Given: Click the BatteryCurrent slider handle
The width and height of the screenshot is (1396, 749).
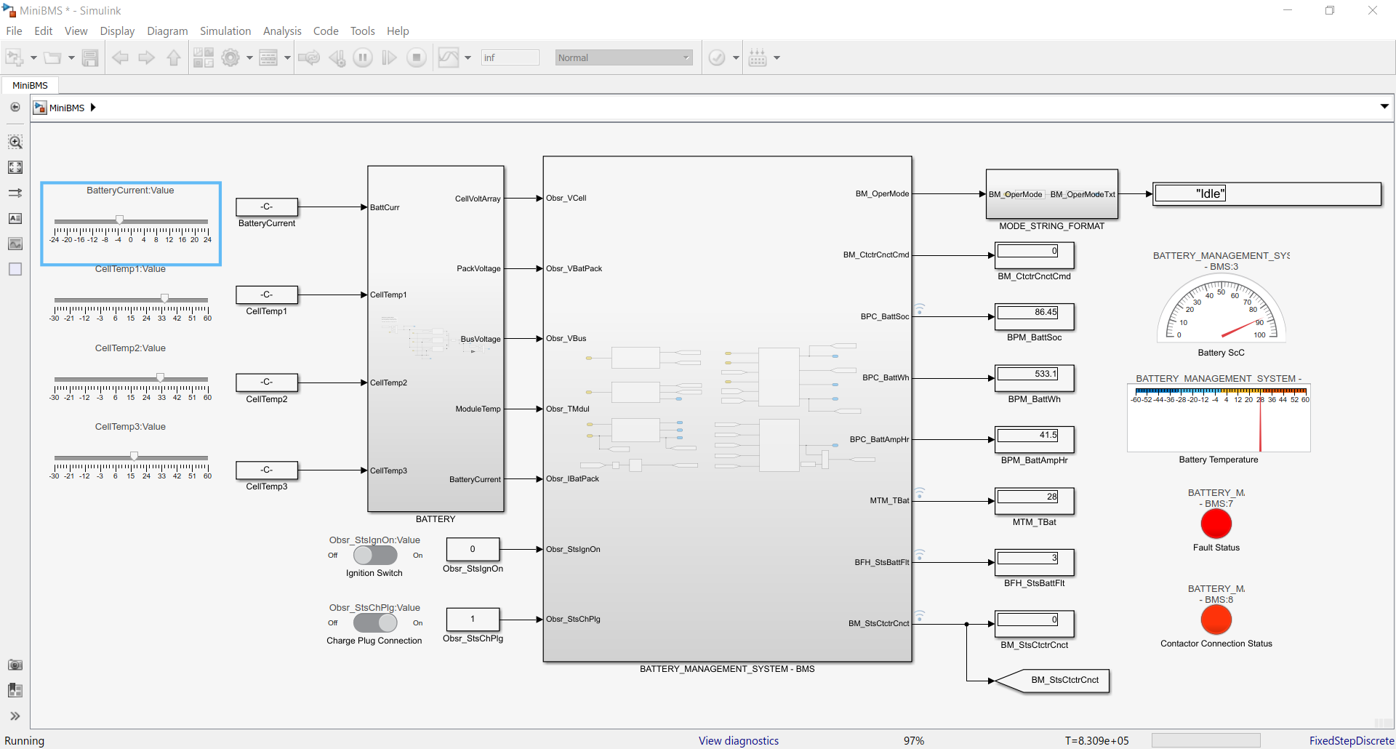Looking at the screenshot, I should click(x=120, y=220).
